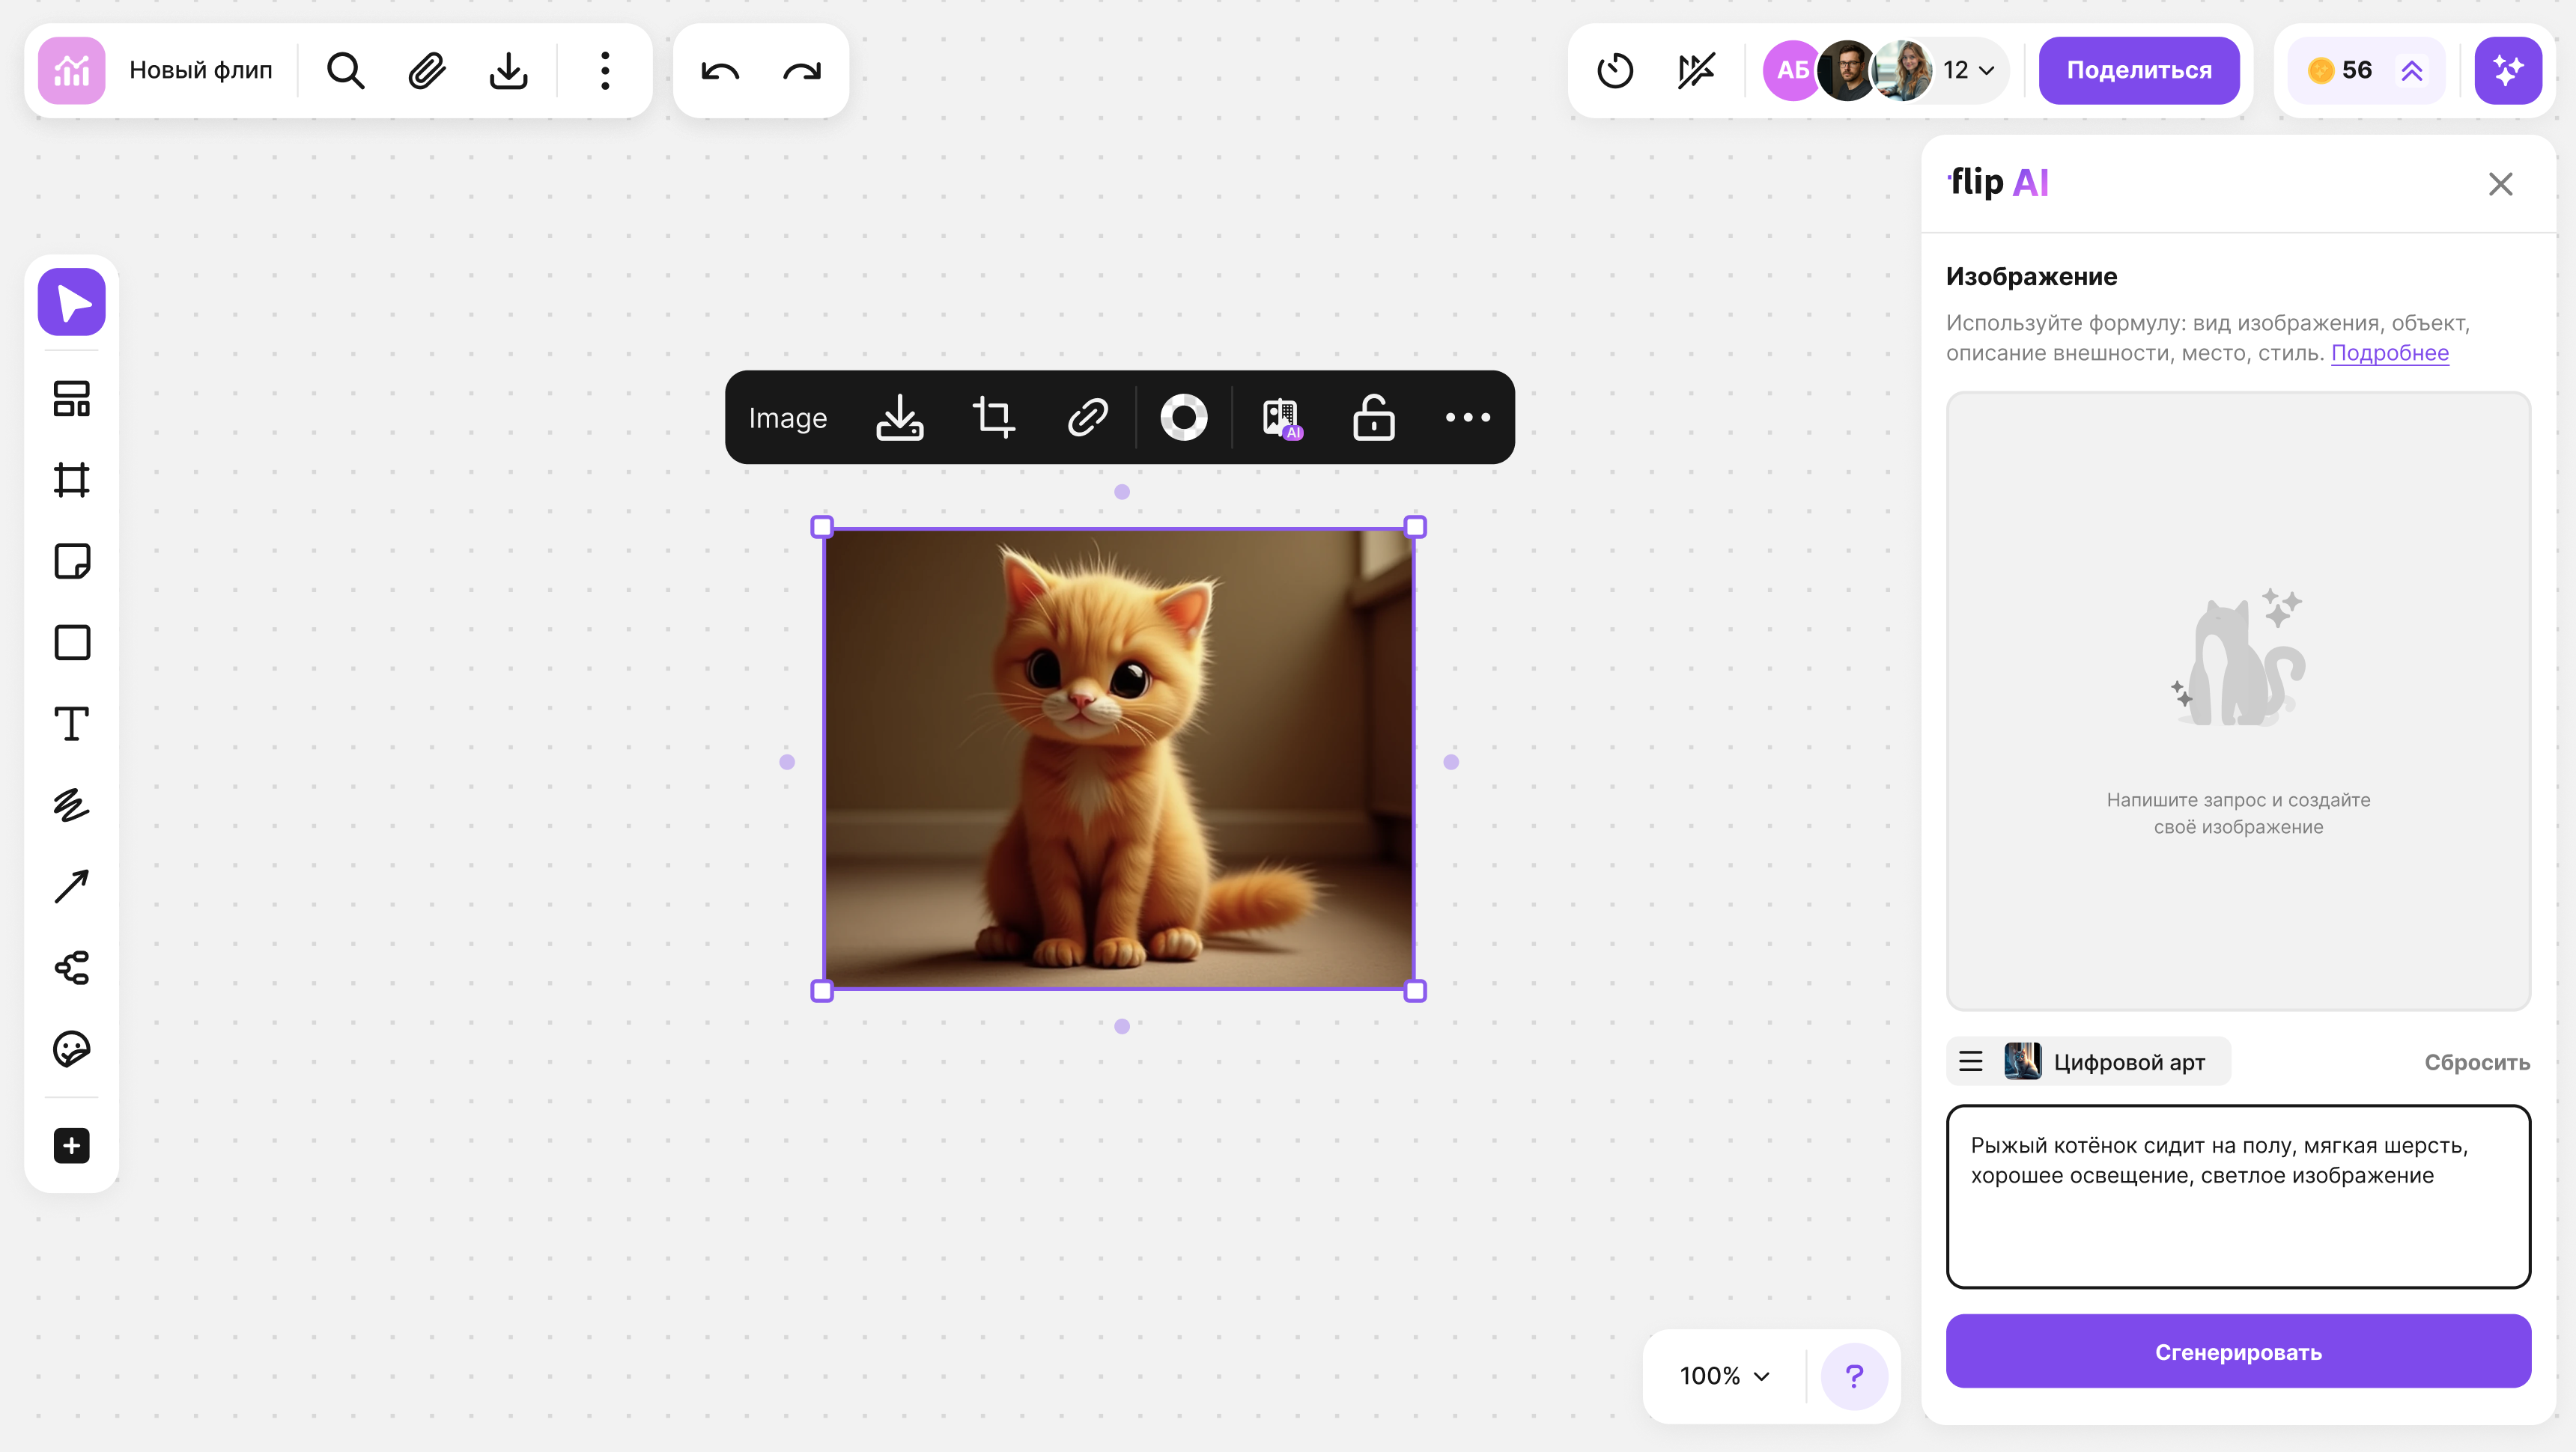
Task: Open the mind map tool
Action: click(x=72, y=967)
